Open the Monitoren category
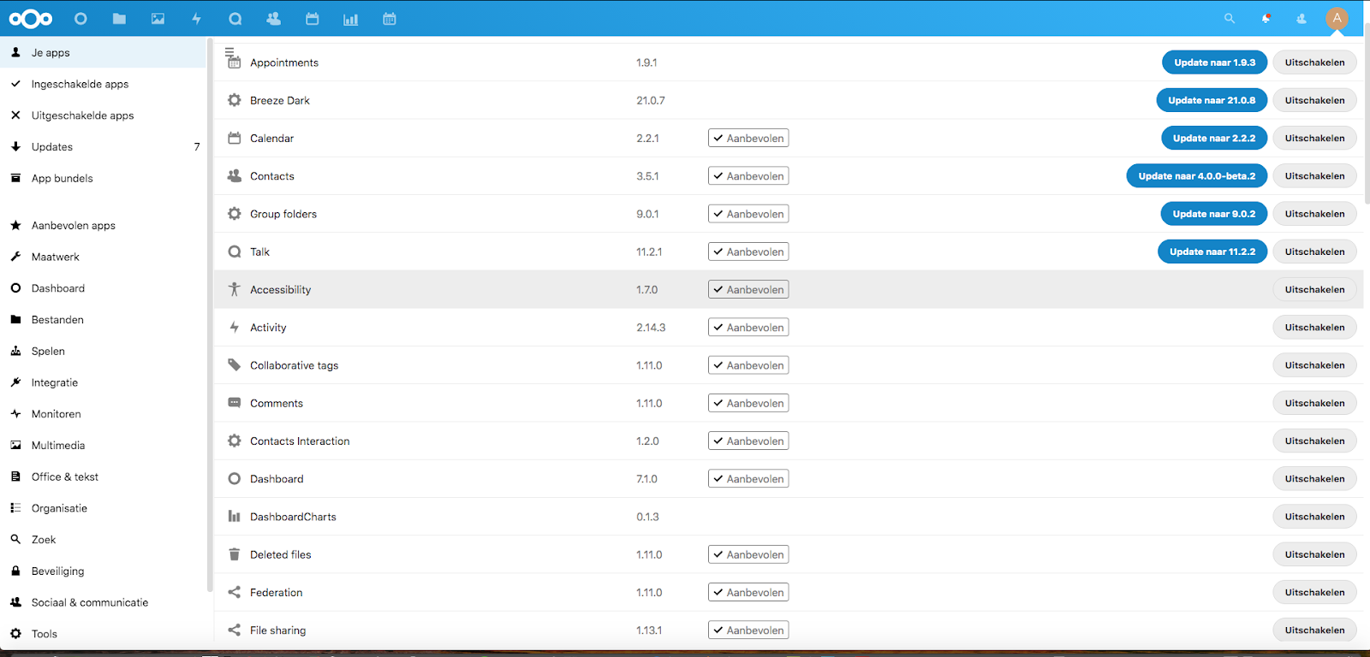Screen dimensions: 1370x657 (x=103, y=414)
